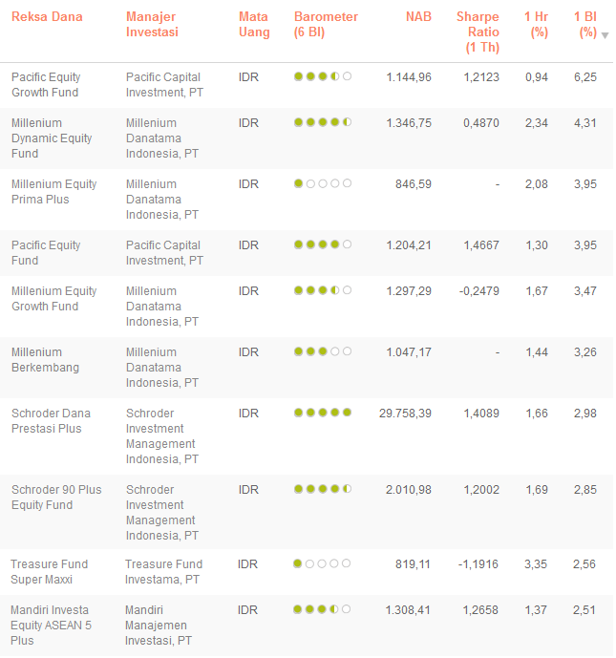Click Millenium Equity Prima Plus barometer dots
Screen dimensions: 616x658
(x=323, y=183)
